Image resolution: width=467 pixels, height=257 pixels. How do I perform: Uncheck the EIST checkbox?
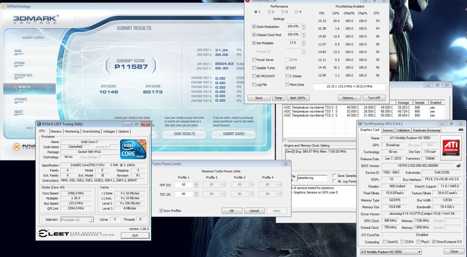click(x=287, y=68)
